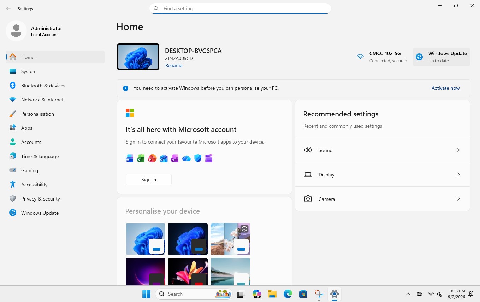Viewport: 480px width, 302px height.
Task: Click the OneNote icon in account card
Action: [175, 158]
